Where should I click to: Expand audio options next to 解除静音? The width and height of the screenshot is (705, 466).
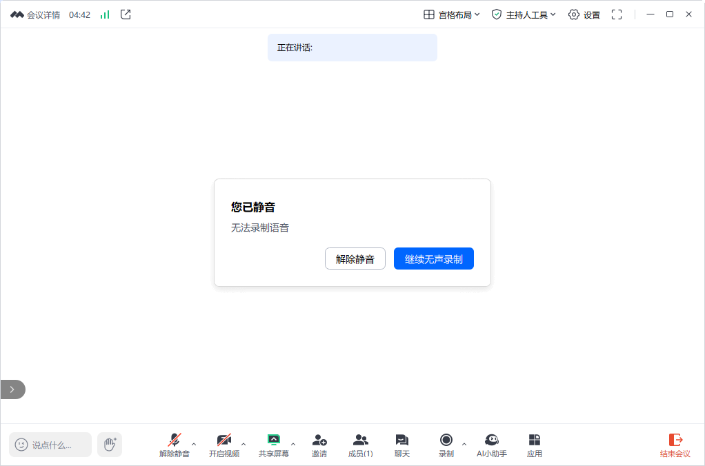(194, 445)
